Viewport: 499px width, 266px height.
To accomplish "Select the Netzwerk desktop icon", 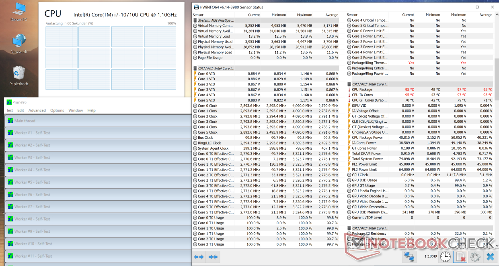I will point(18,44).
